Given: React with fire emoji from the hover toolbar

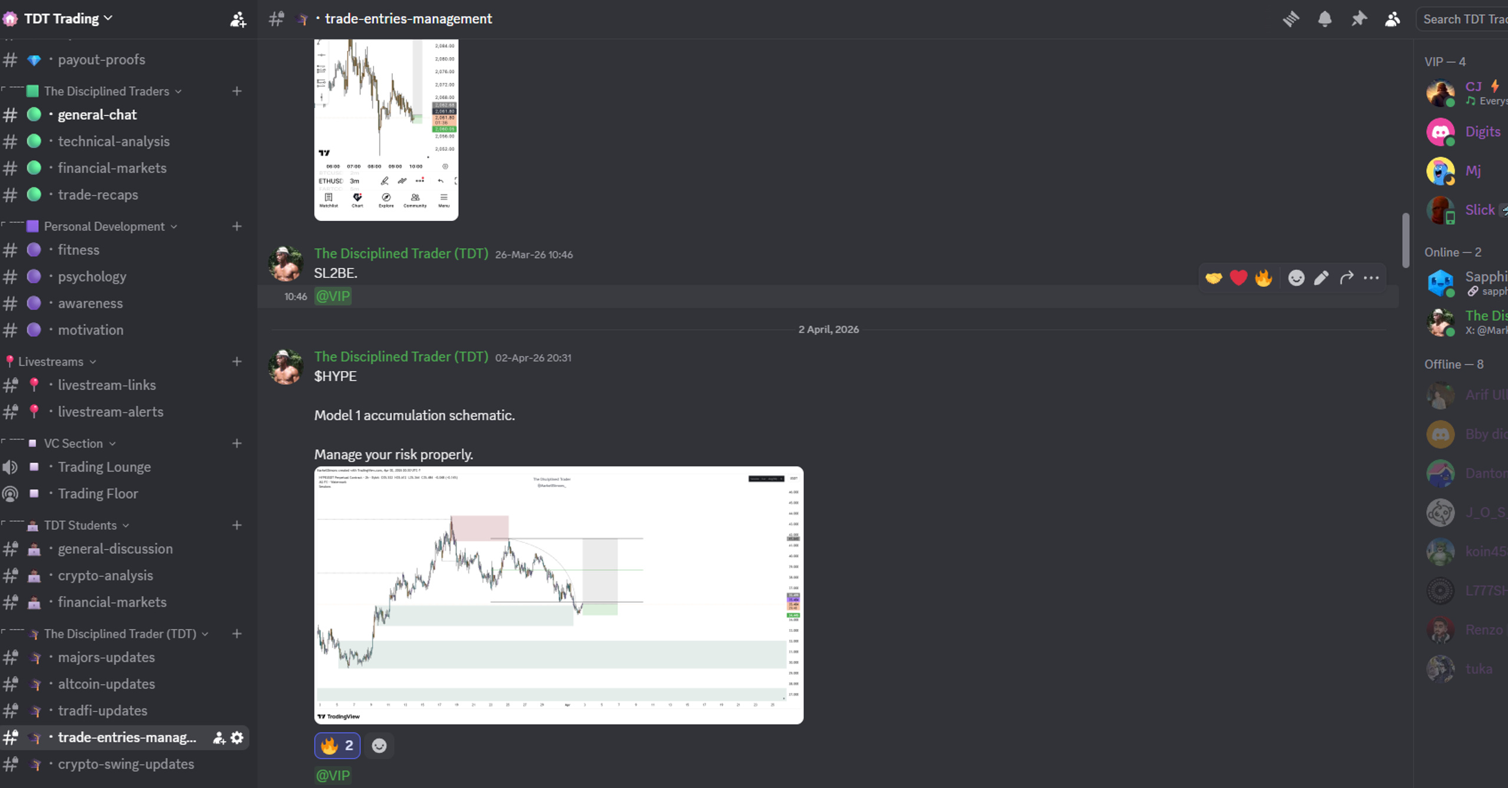Looking at the screenshot, I should [x=1264, y=278].
